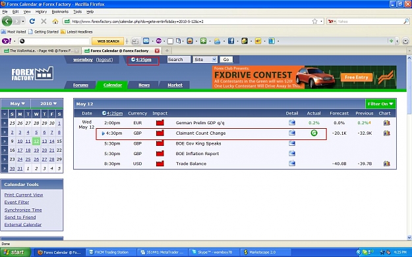Select calendar date 13
412x257 pixels.
click(x=44, y=141)
